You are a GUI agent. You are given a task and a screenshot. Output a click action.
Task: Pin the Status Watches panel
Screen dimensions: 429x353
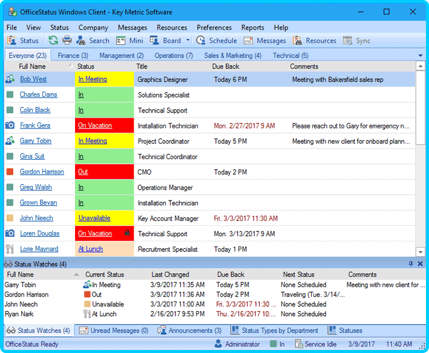(411, 264)
